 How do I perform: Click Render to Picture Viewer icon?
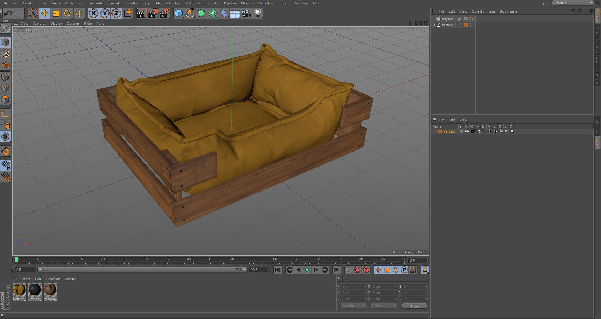[153, 13]
